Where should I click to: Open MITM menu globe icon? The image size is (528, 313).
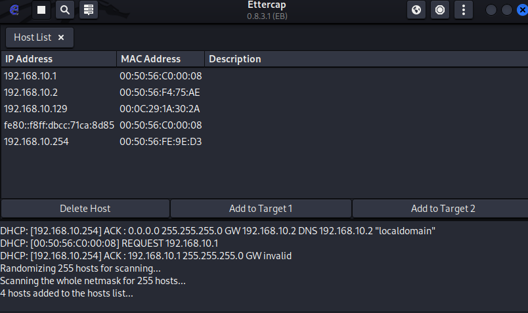tap(416, 10)
